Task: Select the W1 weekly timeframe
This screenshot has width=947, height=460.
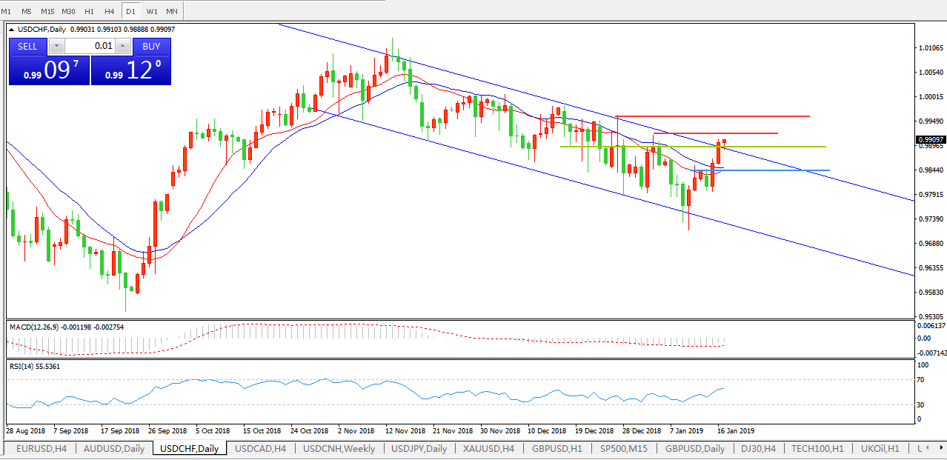Action: coord(152,11)
